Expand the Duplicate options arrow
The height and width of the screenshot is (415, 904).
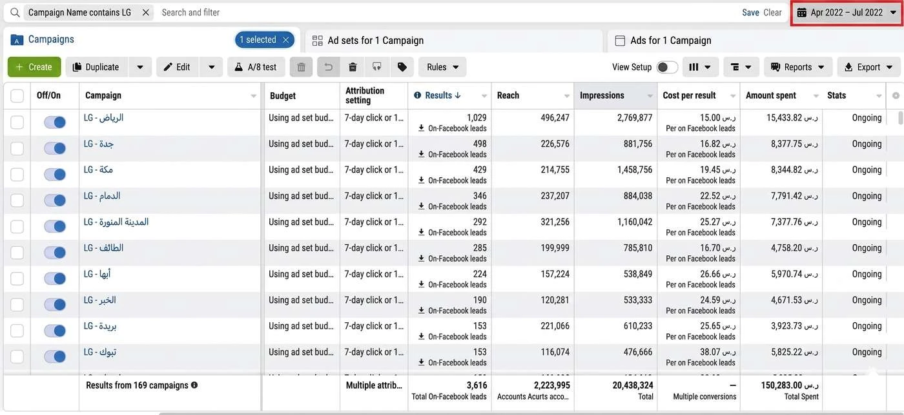[x=140, y=67]
